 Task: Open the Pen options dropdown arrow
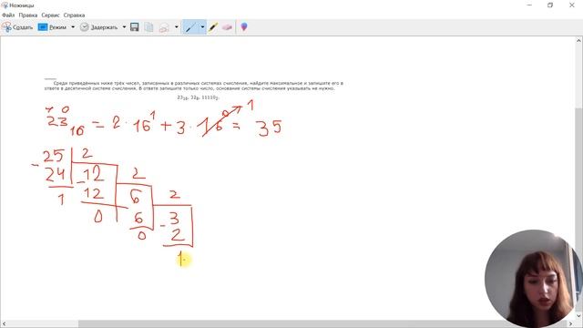pyautogui.click(x=202, y=27)
